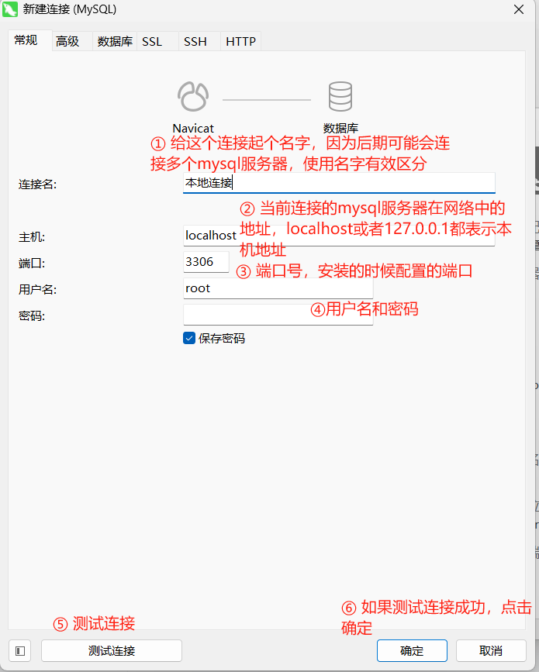The height and width of the screenshot is (672, 539).
Task: Uncheck the 保存密码 checkbox
Action: pyautogui.click(x=189, y=338)
